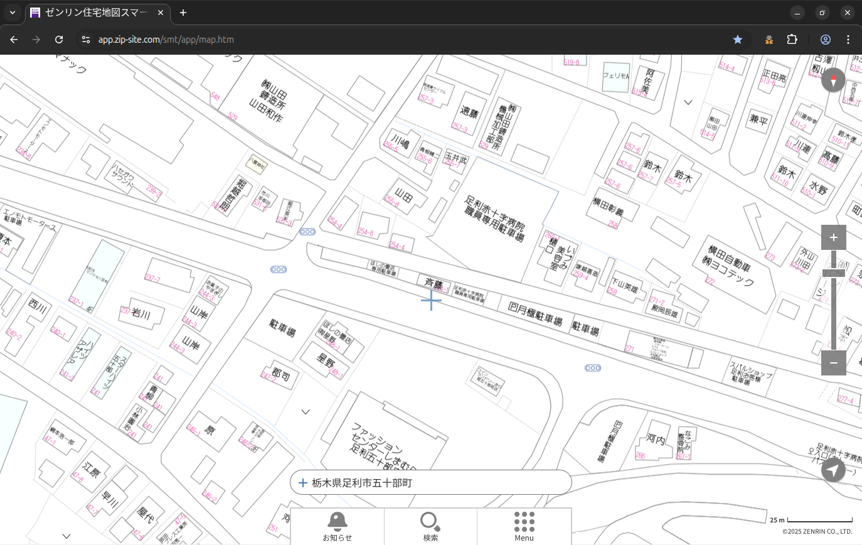This screenshot has height=545, width=862.
Task: Open the browser Extensions puzzle icon
Action: (792, 40)
